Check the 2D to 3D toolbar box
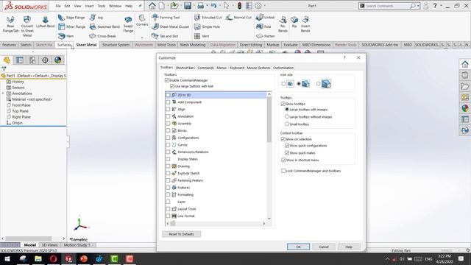 (168, 95)
